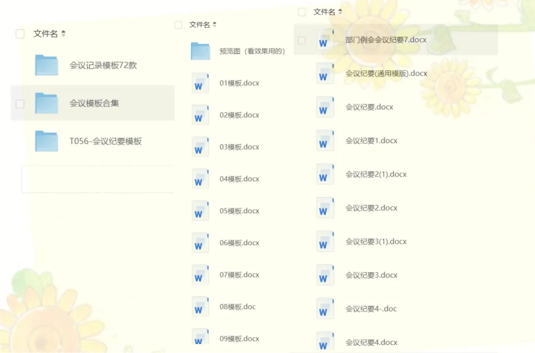535x353 pixels.
Task: Click 文件名 header in left list
Action: tap(46, 33)
